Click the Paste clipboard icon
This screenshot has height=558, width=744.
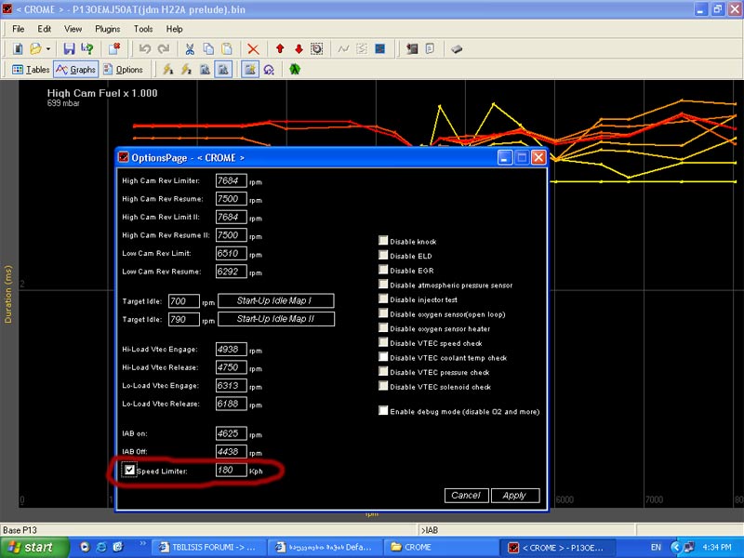(x=227, y=48)
